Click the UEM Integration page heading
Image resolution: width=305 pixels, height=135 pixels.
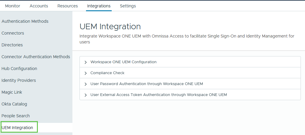(x=110, y=27)
